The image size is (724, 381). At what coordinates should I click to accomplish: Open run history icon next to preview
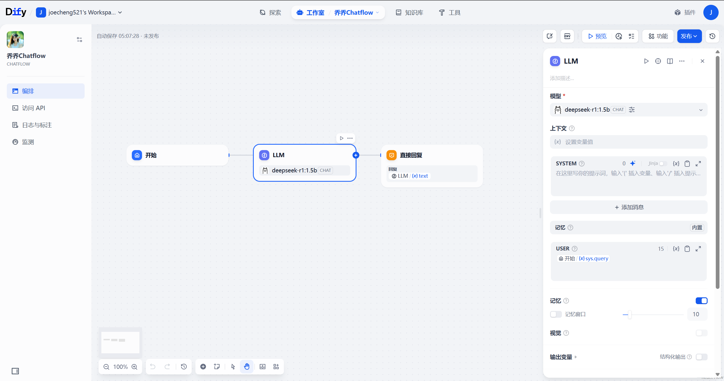tap(619, 36)
